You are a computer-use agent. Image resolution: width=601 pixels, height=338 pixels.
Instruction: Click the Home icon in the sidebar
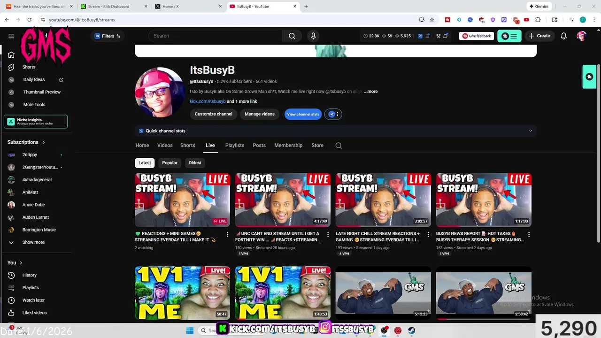pos(11,54)
